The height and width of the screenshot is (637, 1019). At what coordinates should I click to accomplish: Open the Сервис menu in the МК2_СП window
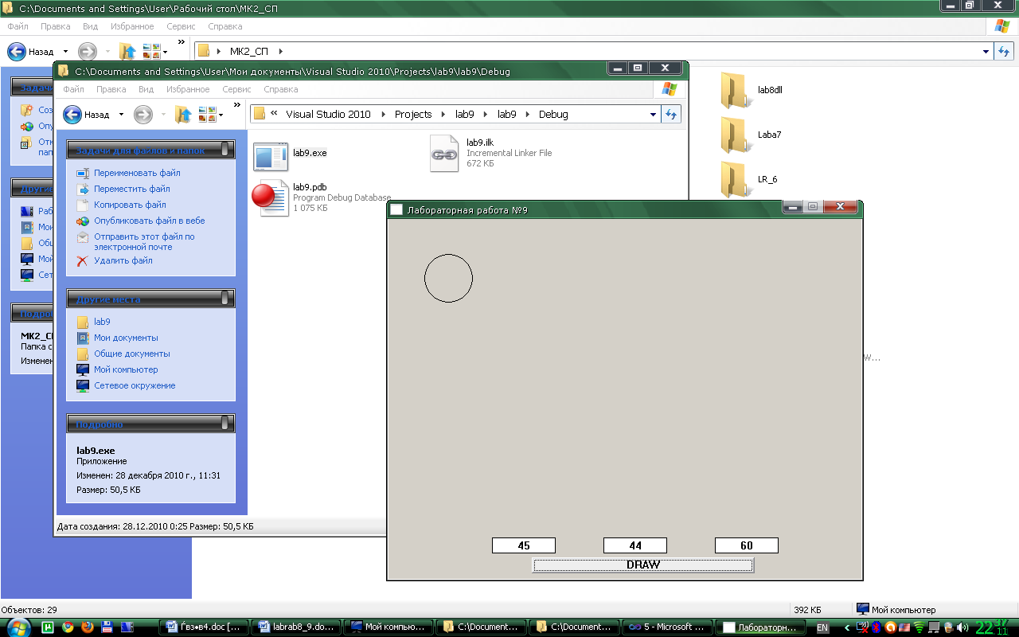coord(181,26)
